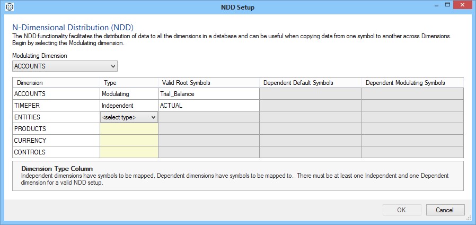Click the OK button
The height and width of the screenshot is (225, 476).
click(x=401, y=210)
